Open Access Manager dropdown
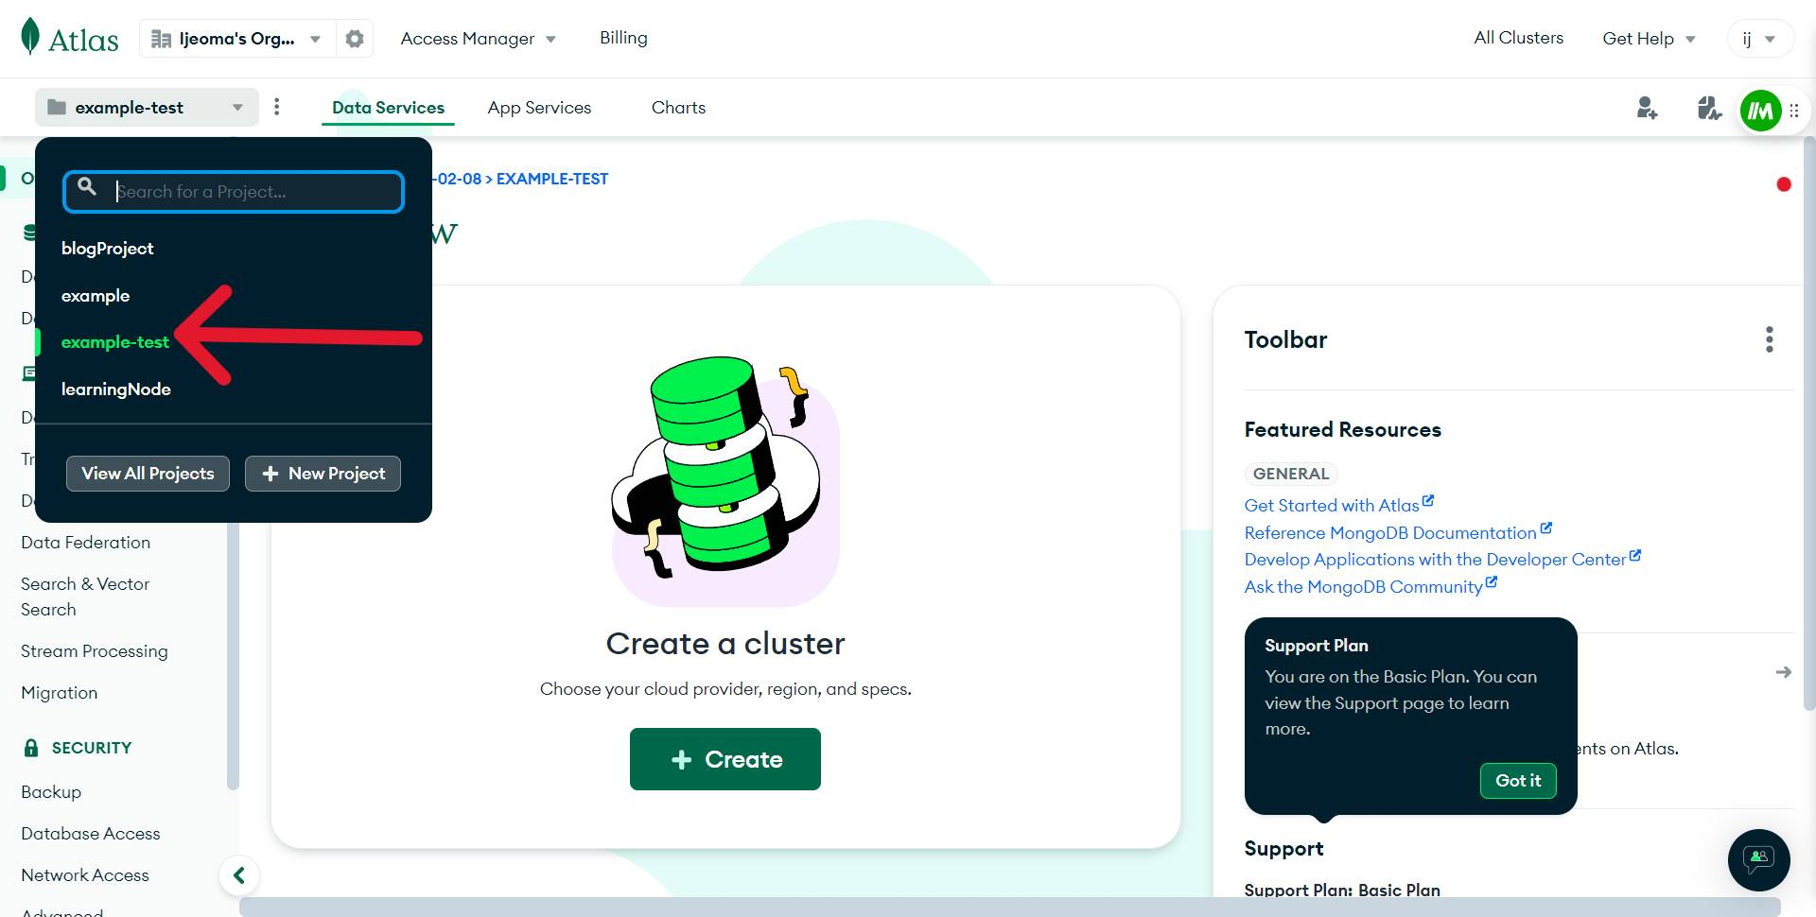The image size is (1816, 917). [x=478, y=39]
